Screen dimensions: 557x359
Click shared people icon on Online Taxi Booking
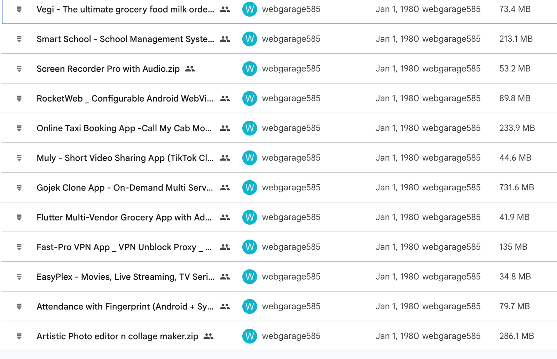[x=225, y=128]
